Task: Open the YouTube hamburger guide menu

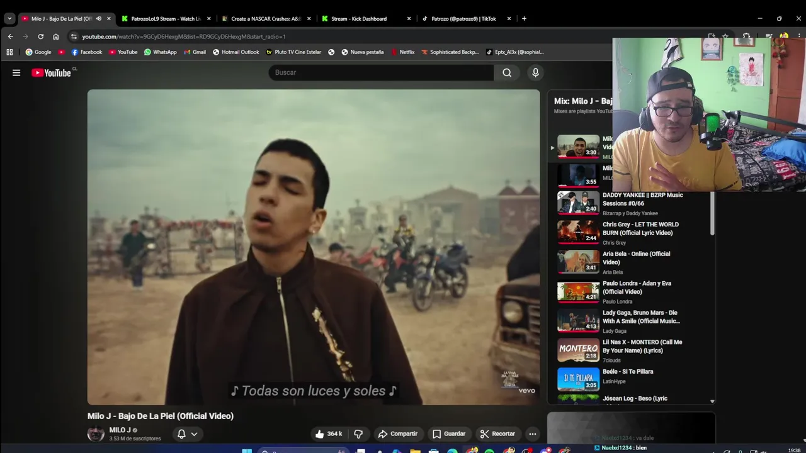Action: click(x=16, y=72)
